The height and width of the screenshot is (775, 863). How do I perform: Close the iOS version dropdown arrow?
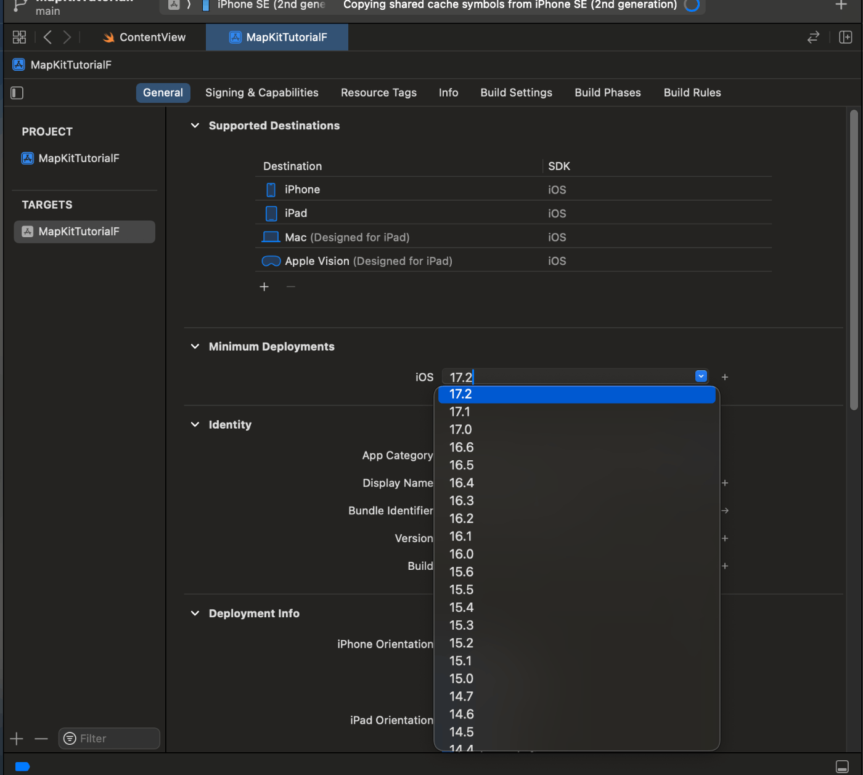click(701, 376)
